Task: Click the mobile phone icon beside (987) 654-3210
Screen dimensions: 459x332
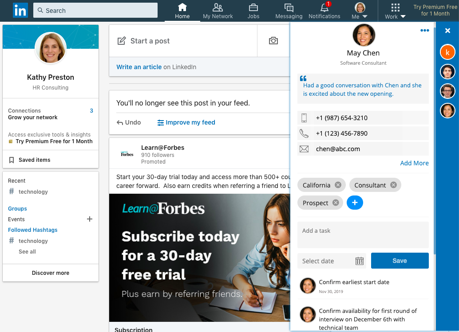Action: click(304, 117)
